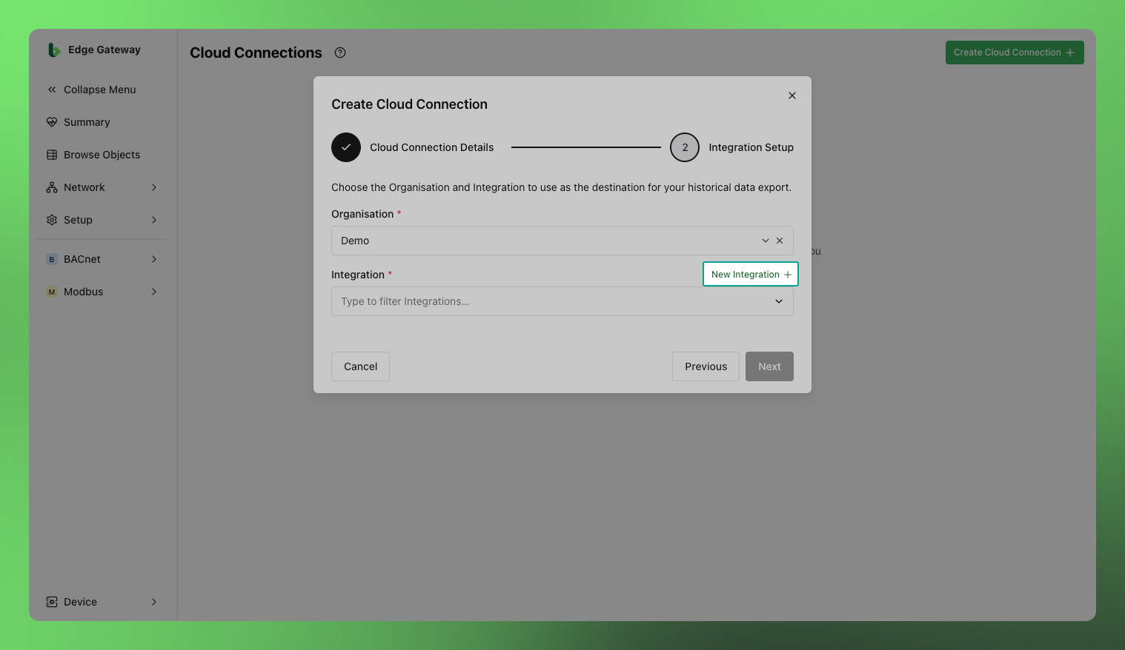Click the Network topology icon
This screenshot has height=650, width=1125.
52,187
